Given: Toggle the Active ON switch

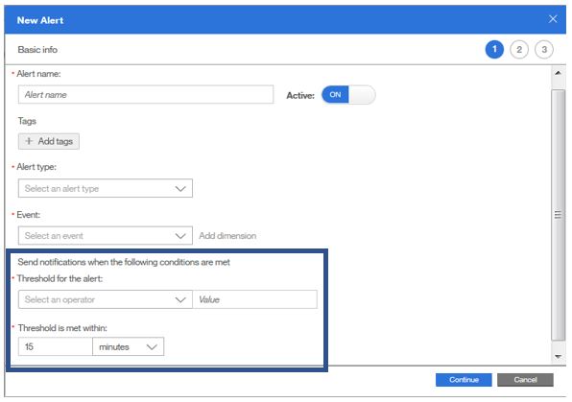Looking at the screenshot, I should pos(348,95).
